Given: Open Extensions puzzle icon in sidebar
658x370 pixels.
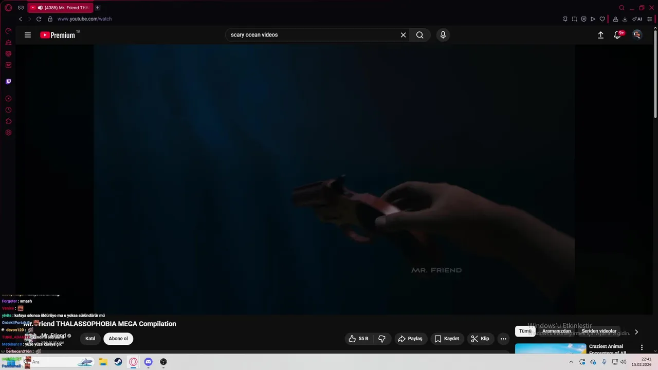Looking at the screenshot, I should point(8,121).
